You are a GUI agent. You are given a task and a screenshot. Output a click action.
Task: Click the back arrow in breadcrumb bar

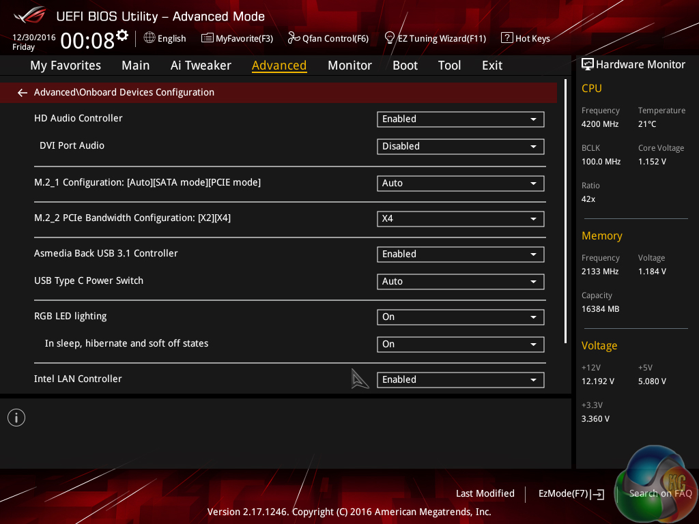pyautogui.click(x=23, y=93)
